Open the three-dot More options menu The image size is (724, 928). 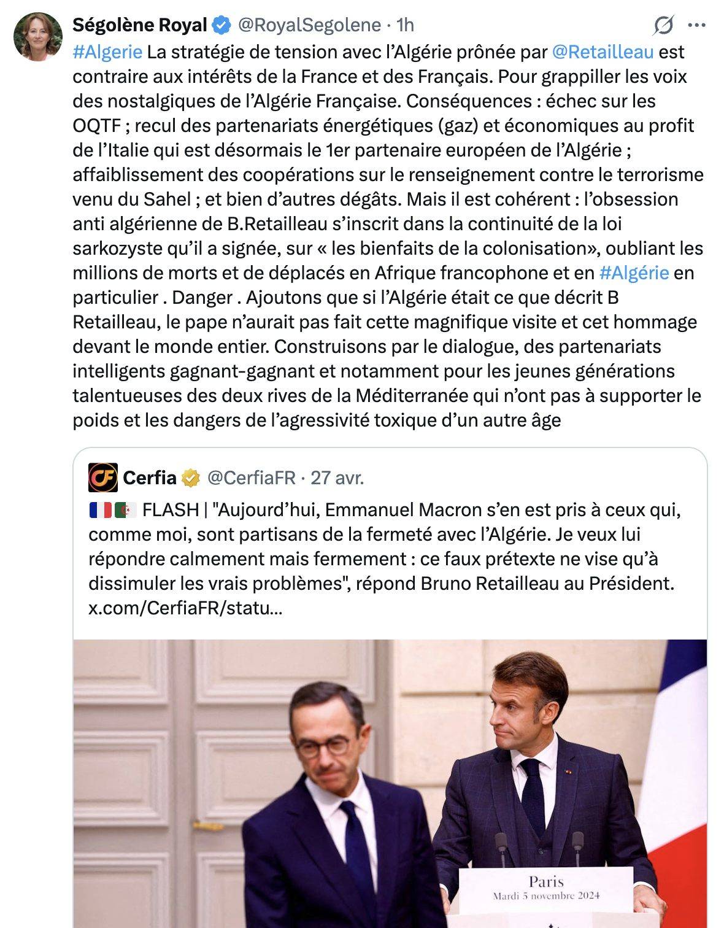tap(696, 26)
